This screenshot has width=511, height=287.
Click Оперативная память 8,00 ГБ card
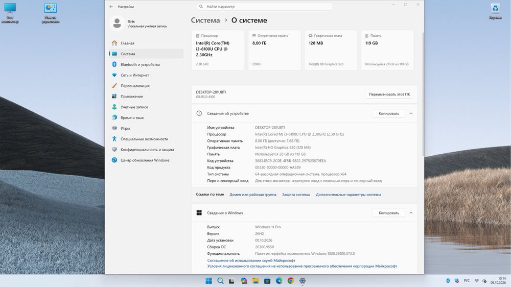(x=274, y=50)
